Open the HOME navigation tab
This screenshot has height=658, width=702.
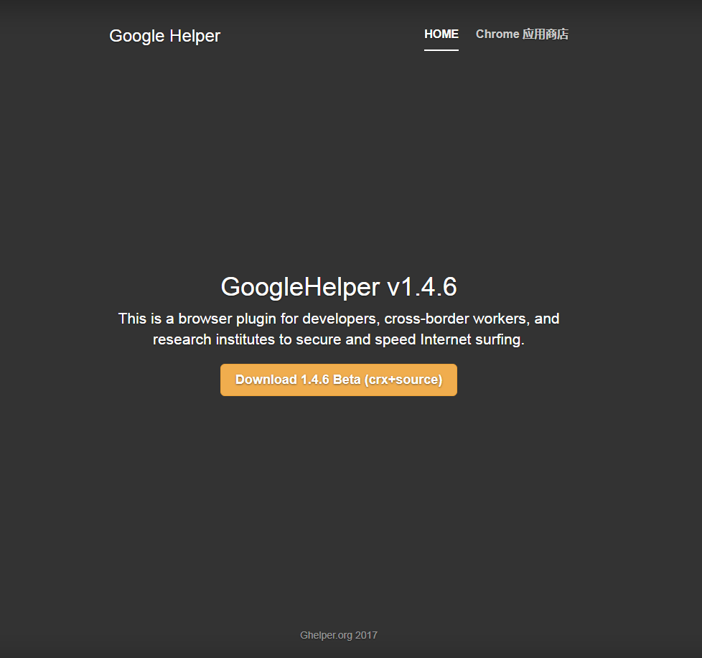click(x=441, y=34)
